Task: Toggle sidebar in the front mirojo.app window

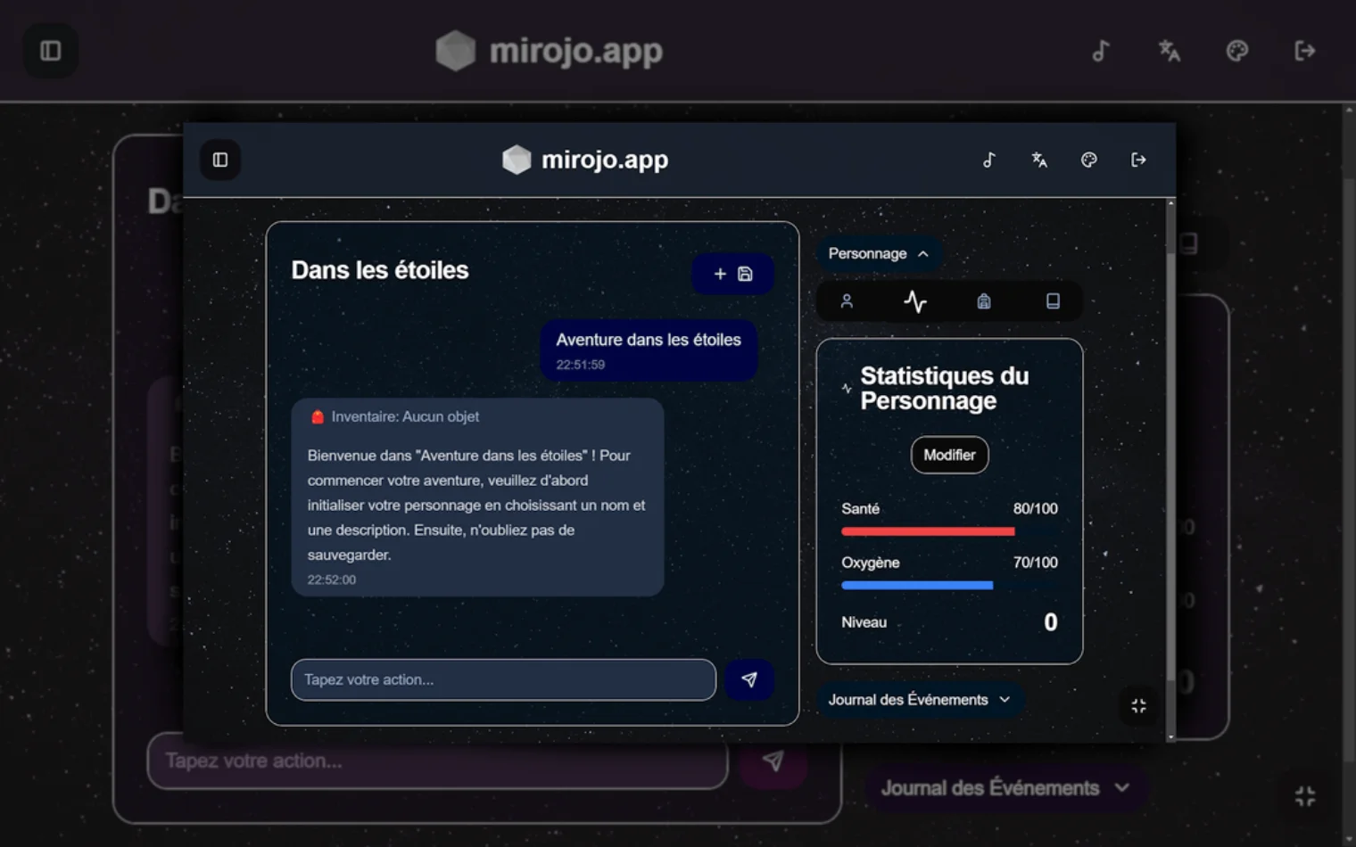Action: 220,160
